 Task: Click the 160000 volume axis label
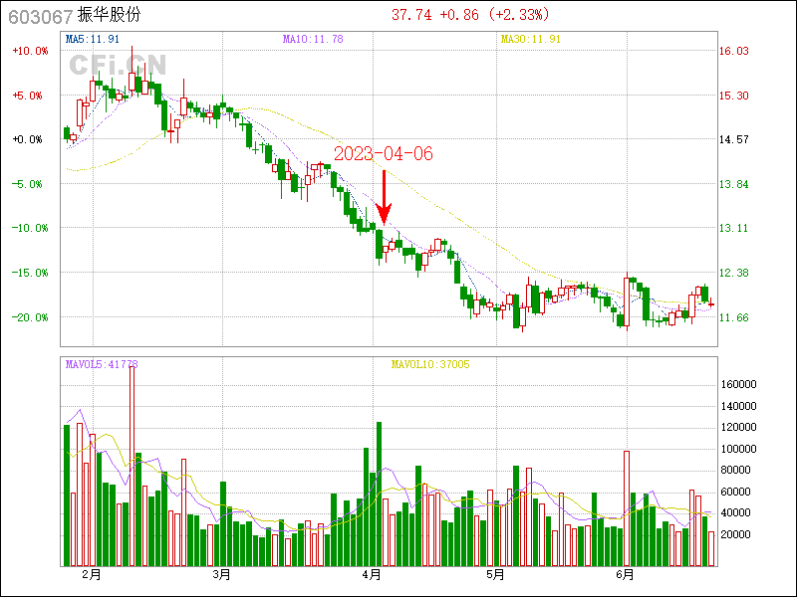pos(738,384)
